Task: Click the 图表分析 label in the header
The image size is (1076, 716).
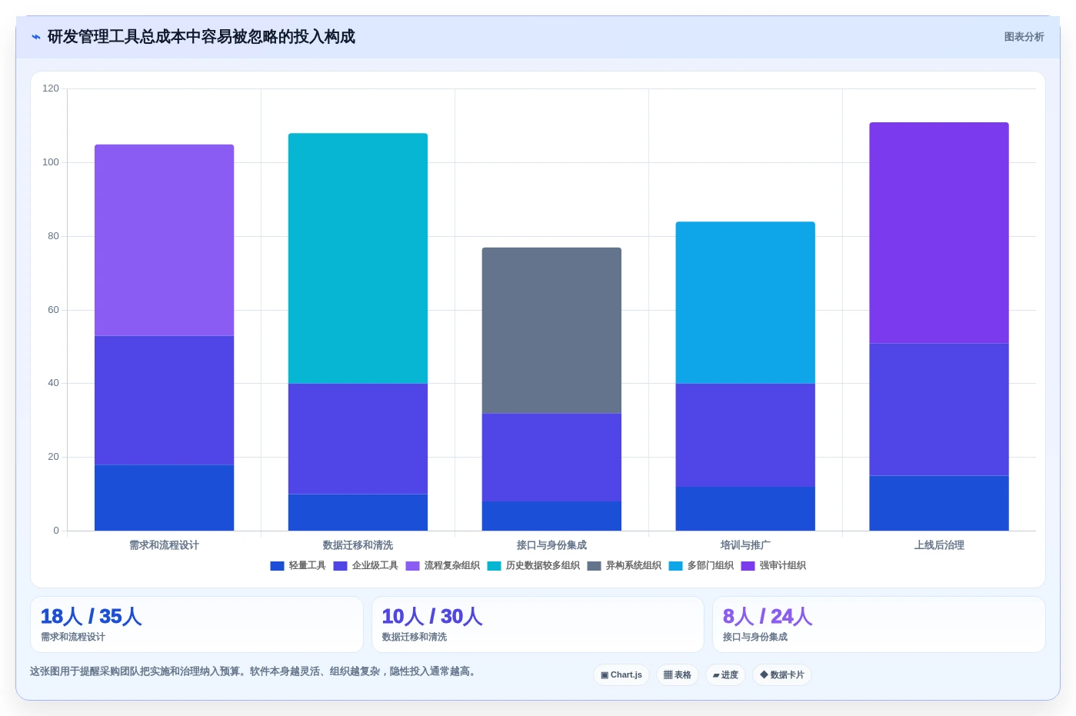Action: click(x=1024, y=37)
